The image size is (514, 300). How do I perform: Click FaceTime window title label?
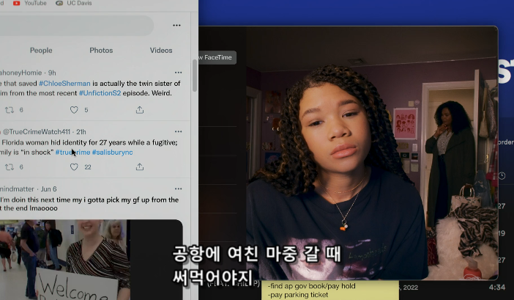coord(217,57)
